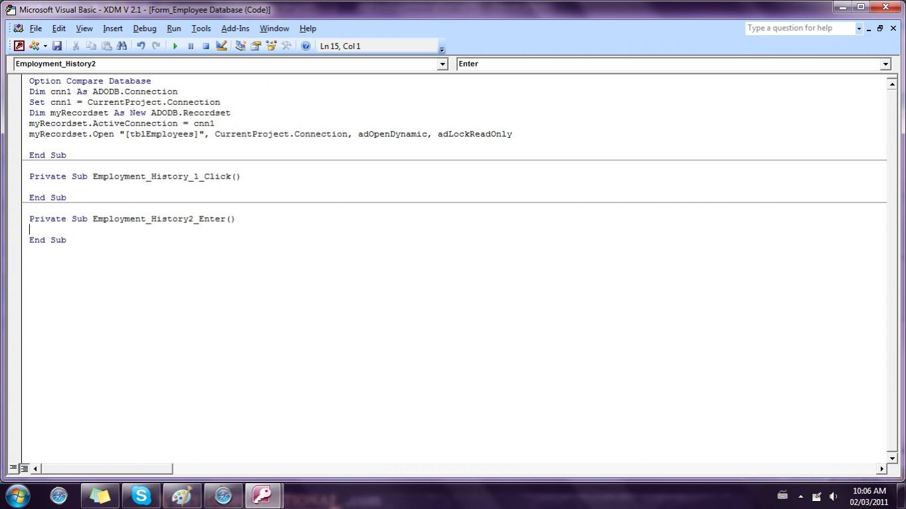Switch to Microsoft Access on the taskbar

[263, 495]
